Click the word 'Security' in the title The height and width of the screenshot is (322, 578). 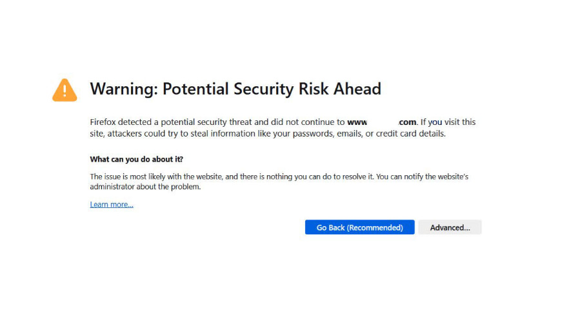pos(263,89)
